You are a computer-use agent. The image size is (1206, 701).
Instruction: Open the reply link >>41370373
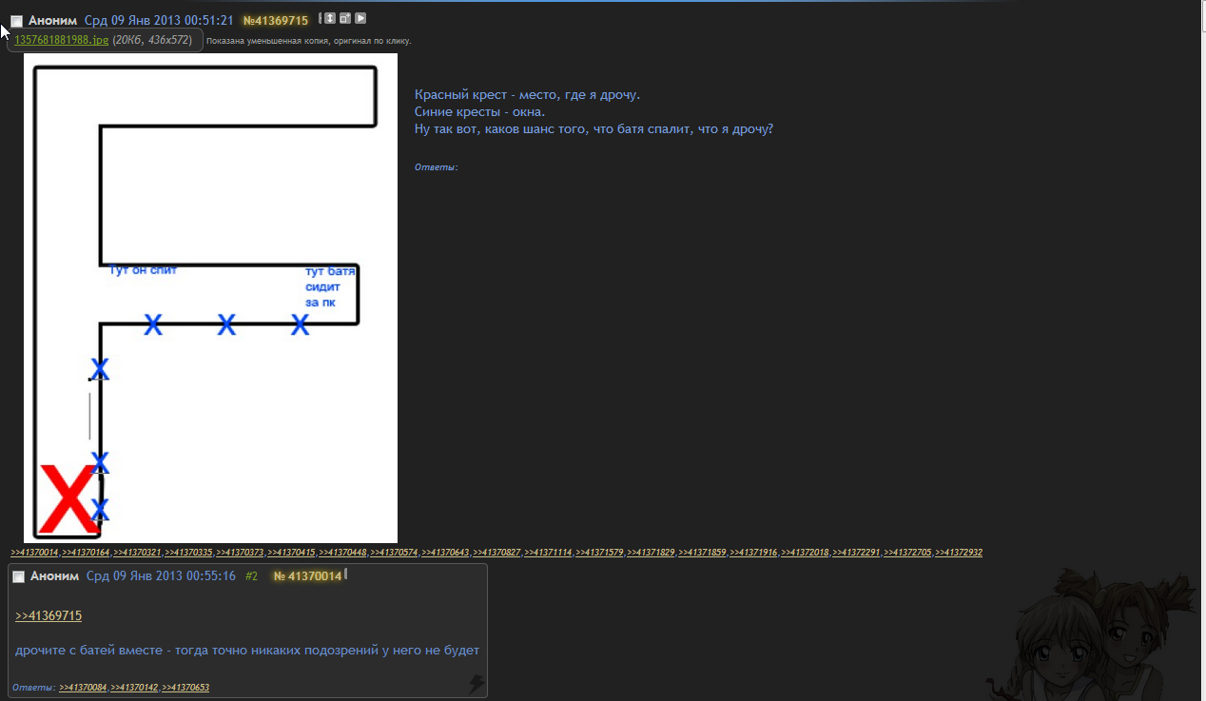pos(241,553)
